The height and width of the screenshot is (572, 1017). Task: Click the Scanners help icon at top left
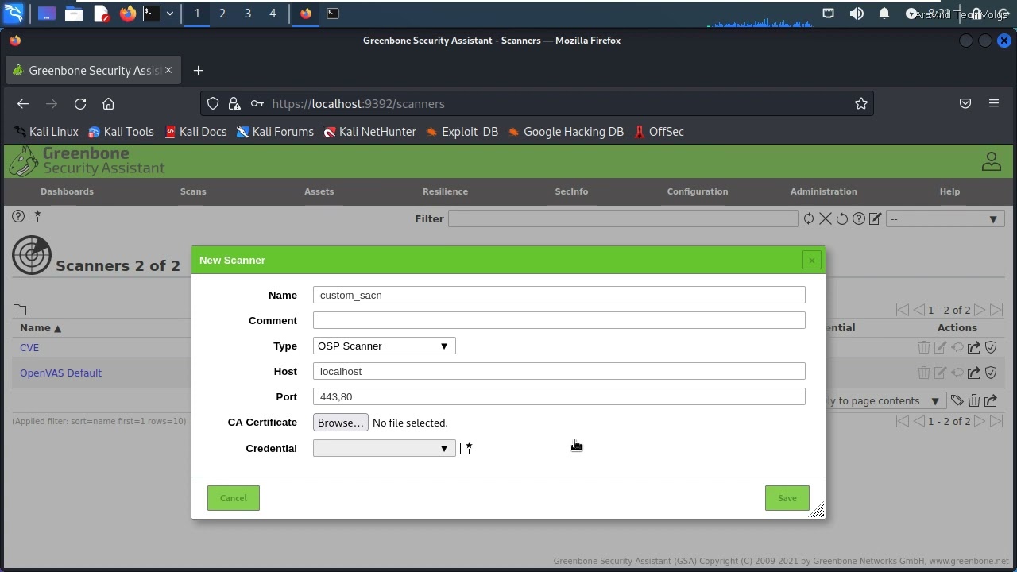[x=18, y=216]
